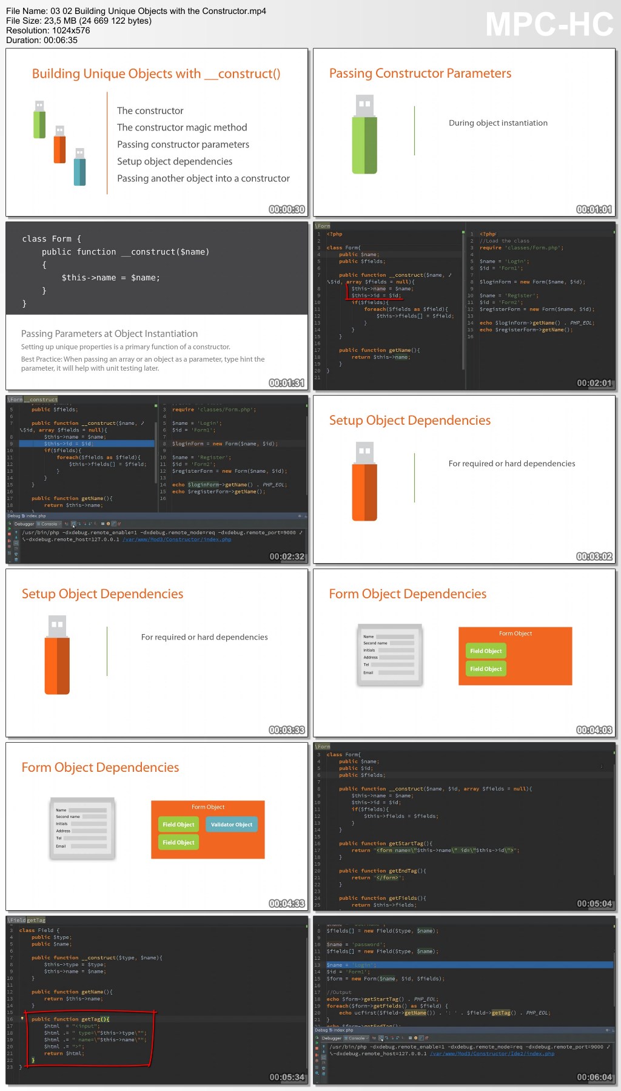Click 'Passing Parameters at Object Instantiation' heading
The image size is (621, 1091).
coord(109,334)
